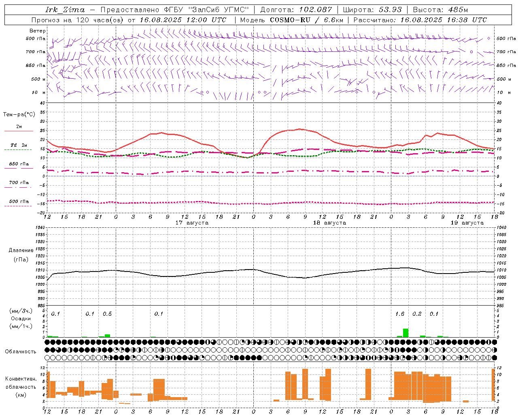518x415 pixels.
Task: Click the 17 августа date label
Action: (x=192, y=223)
